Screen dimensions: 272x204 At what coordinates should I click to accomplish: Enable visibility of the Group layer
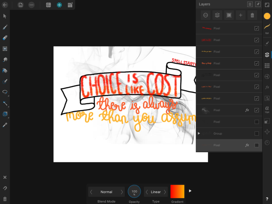(257, 134)
